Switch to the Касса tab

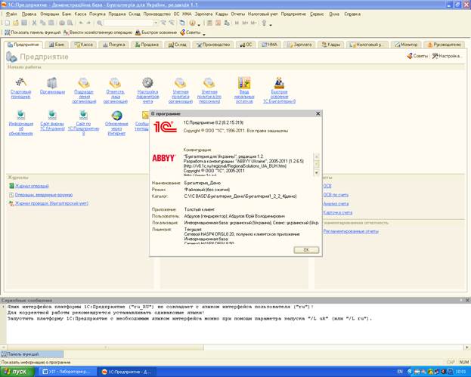coord(84,45)
